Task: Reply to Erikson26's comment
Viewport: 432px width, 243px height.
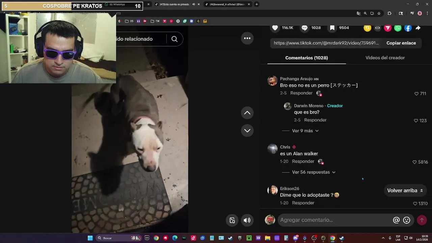Action: click(303, 203)
